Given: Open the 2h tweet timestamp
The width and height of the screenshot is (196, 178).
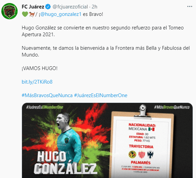Looking at the screenshot, I should pos(94,7).
